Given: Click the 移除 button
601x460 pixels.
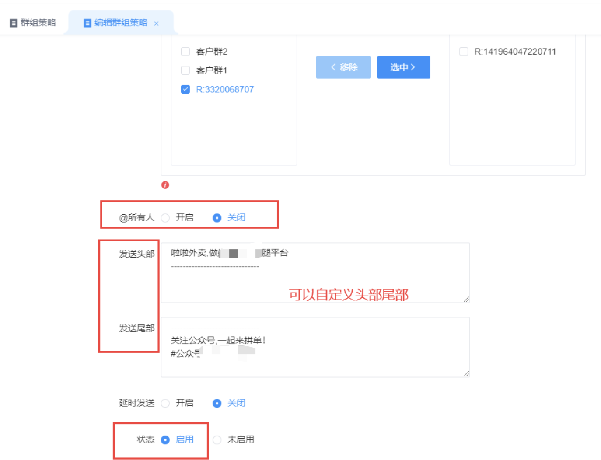Looking at the screenshot, I should 343,67.
